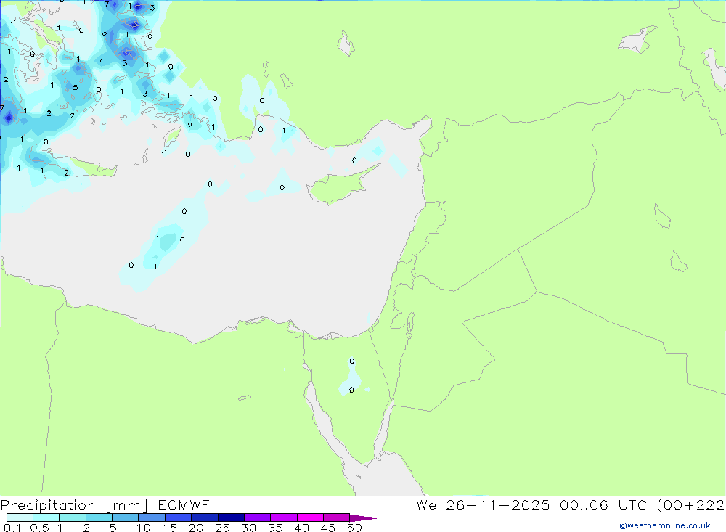Click the 'We 26-11-2025' date text
The image size is (726, 532).
click(x=483, y=504)
